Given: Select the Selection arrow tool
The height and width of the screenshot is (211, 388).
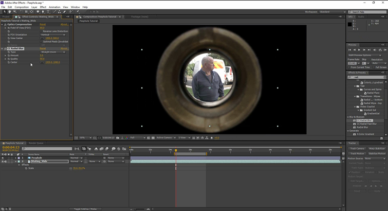Looking at the screenshot, I should [5, 12].
